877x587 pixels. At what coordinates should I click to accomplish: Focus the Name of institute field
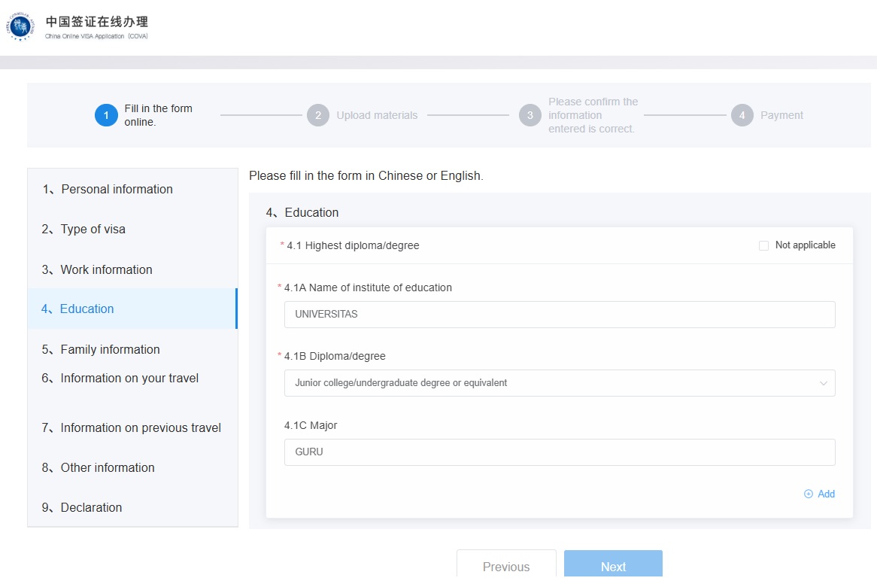point(559,315)
